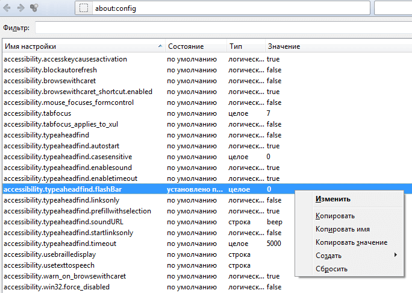Choose Изменить in the context menu

(x=333, y=199)
